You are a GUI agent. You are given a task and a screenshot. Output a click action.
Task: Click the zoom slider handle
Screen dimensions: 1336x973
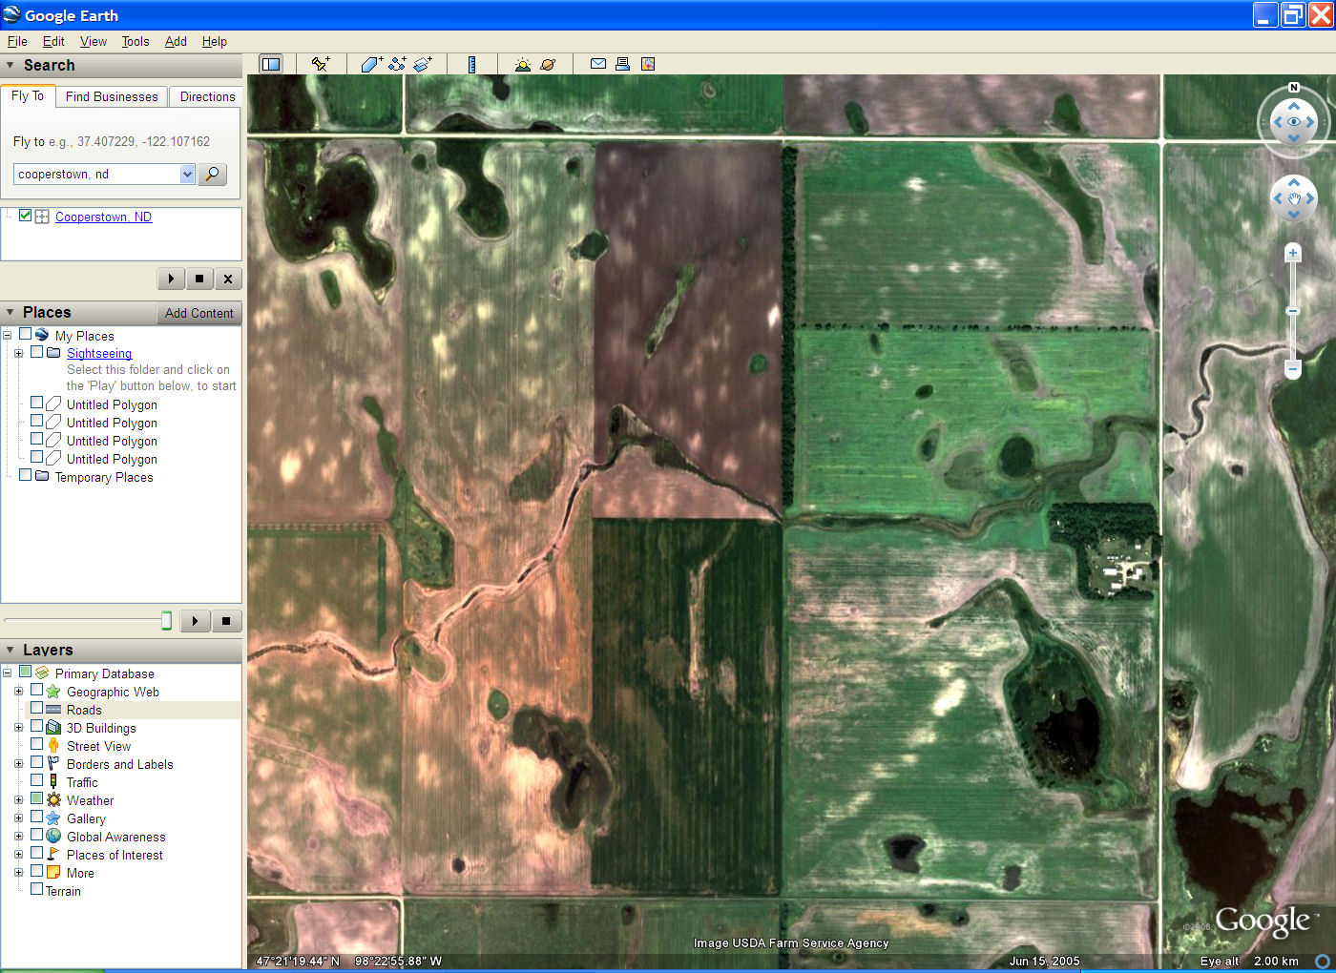click(x=1293, y=311)
